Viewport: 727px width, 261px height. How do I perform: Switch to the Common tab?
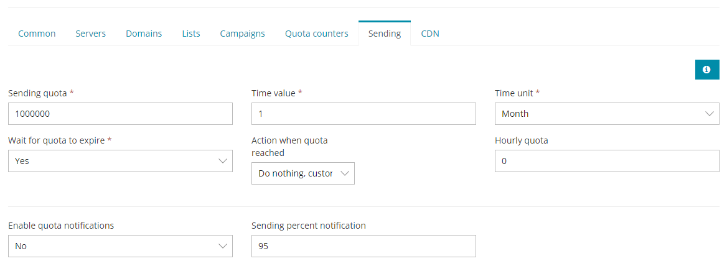tap(37, 34)
